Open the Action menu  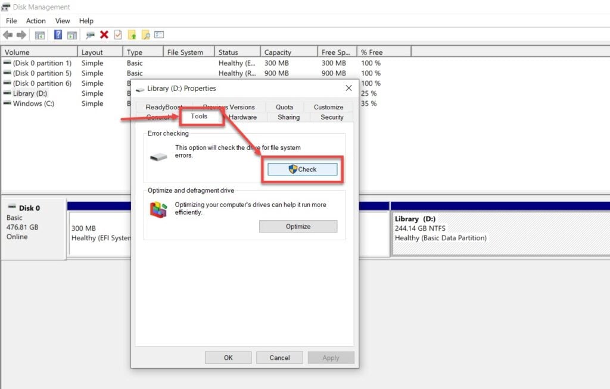point(36,21)
